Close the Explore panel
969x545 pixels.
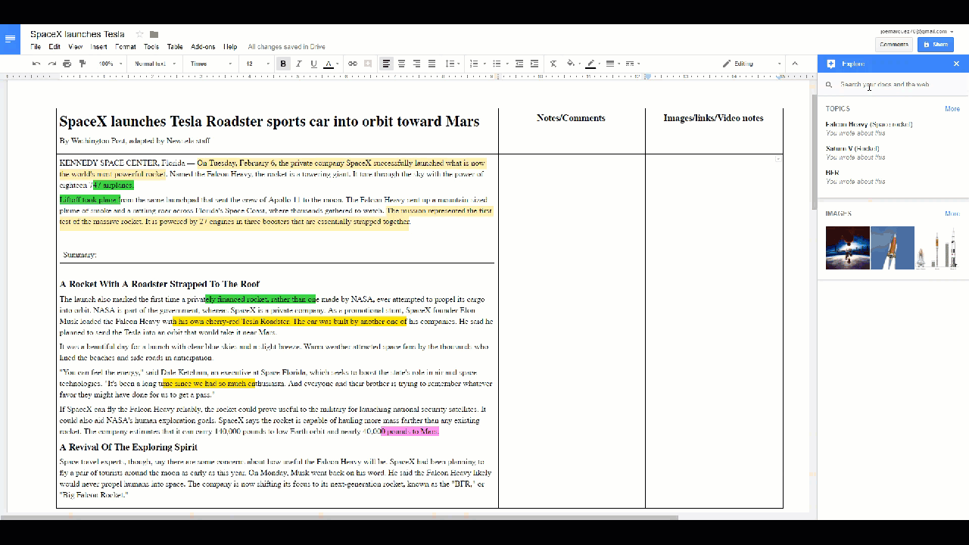(956, 64)
